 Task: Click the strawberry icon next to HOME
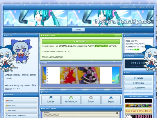(7, 101)
